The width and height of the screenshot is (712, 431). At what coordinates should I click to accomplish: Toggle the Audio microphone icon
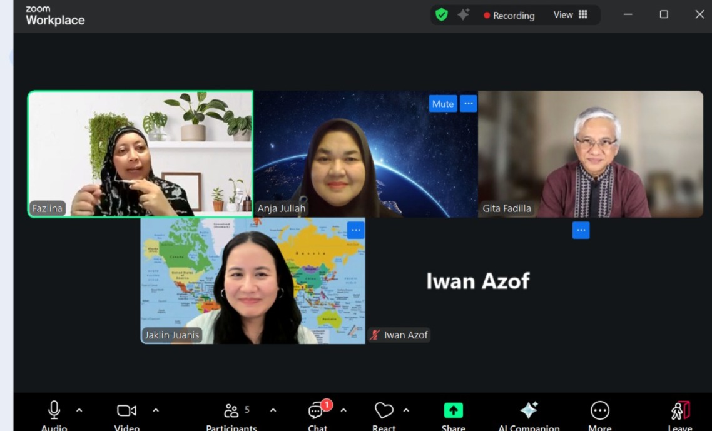(x=54, y=410)
